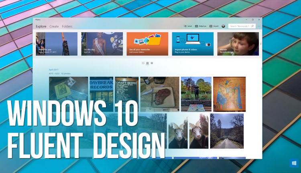Open the 'See all your memories' card

147,44
